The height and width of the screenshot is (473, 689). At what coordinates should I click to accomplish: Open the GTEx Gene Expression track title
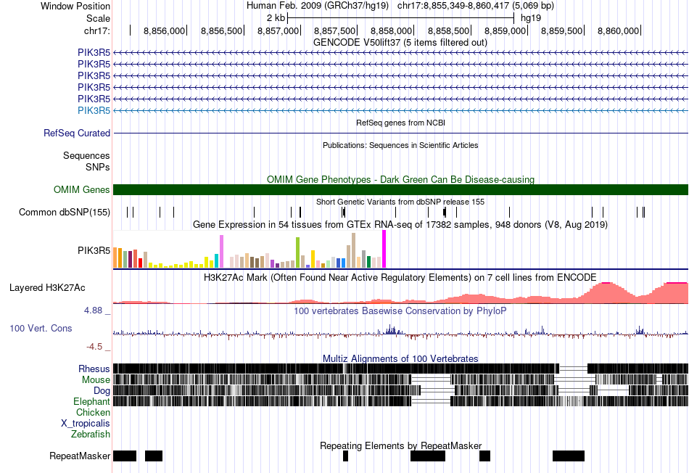tap(400, 225)
